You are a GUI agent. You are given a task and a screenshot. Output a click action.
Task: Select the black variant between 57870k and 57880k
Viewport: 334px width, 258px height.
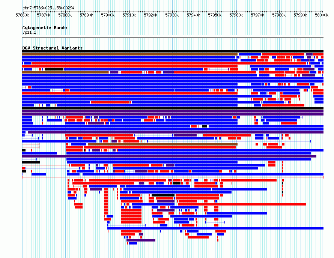pyautogui.click(x=54, y=69)
